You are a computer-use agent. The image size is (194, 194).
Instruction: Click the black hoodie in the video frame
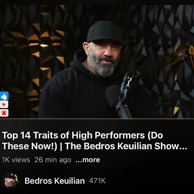77,93
